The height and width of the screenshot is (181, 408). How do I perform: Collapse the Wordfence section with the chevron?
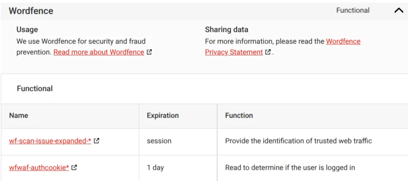pos(399,11)
